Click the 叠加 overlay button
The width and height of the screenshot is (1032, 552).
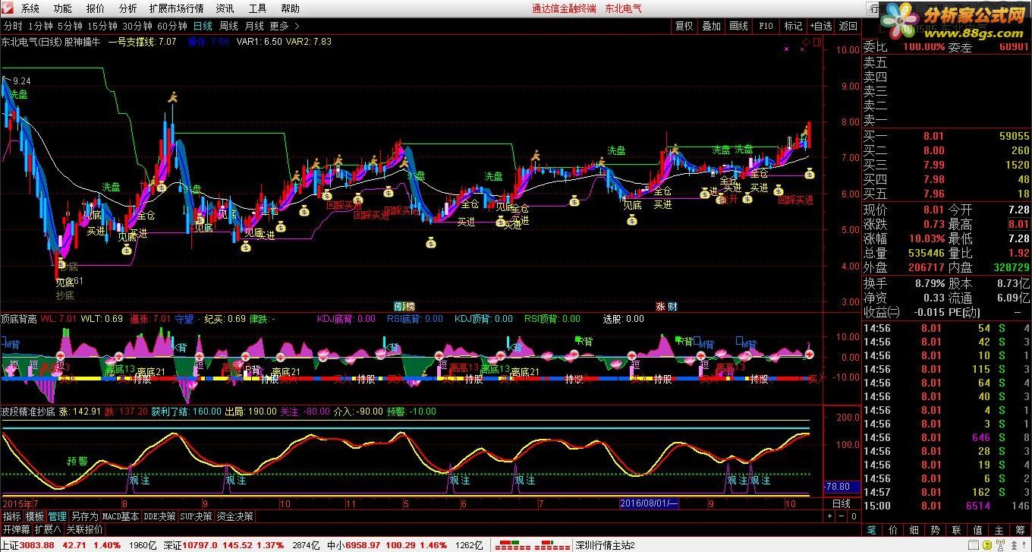pyautogui.click(x=711, y=26)
